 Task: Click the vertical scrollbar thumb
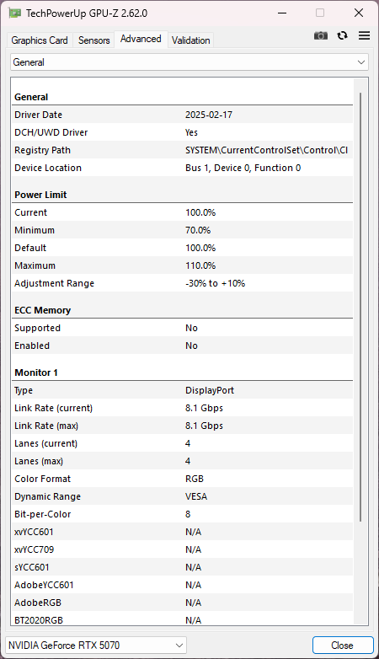pos(360,307)
